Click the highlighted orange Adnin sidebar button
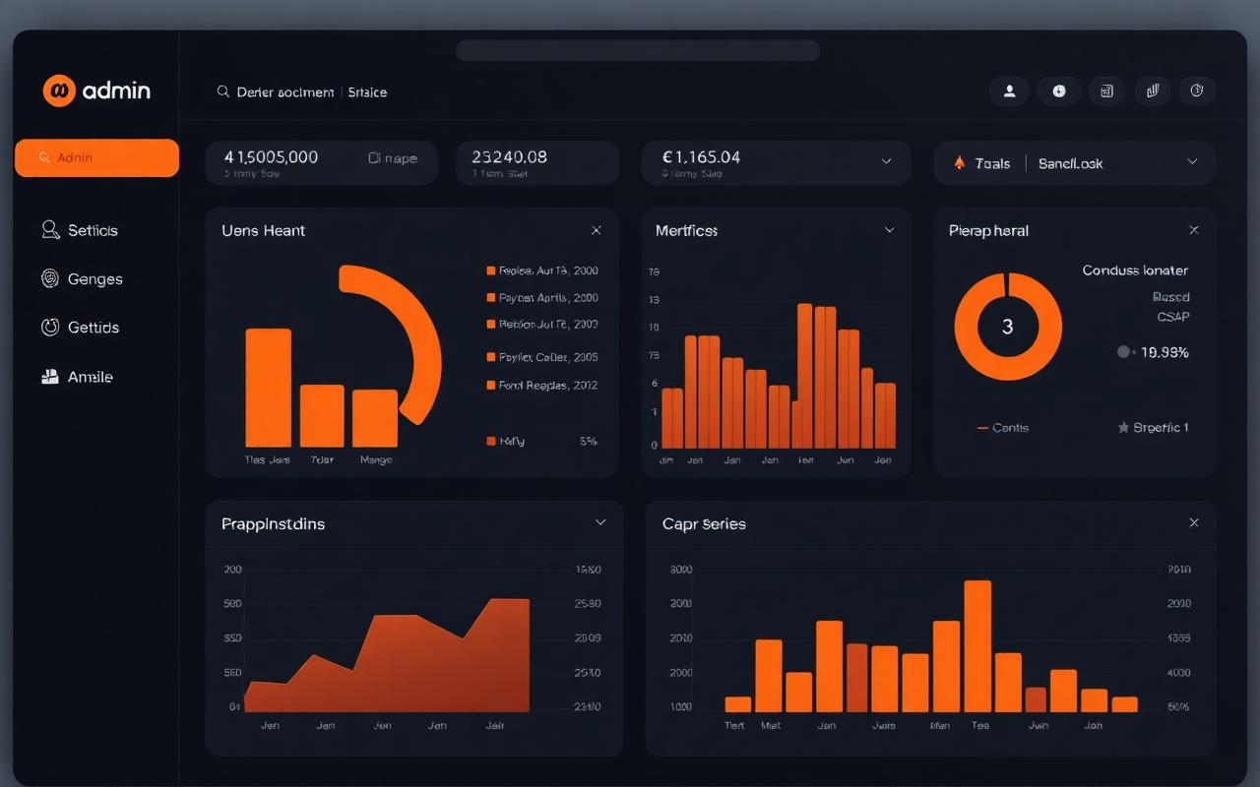Viewport: 1260px width, 787px height. point(96,157)
